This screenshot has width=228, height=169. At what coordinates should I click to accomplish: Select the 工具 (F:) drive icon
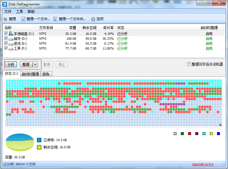click(11, 49)
